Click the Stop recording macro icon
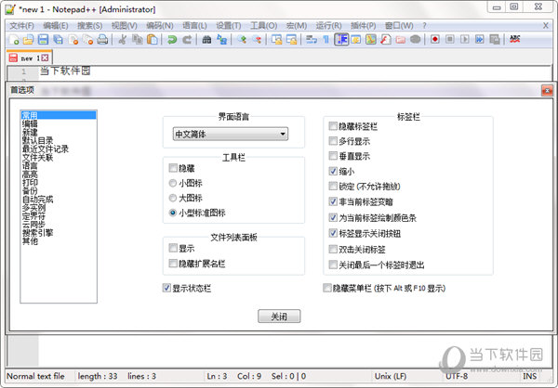This screenshot has width=558, height=388. (x=450, y=39)
